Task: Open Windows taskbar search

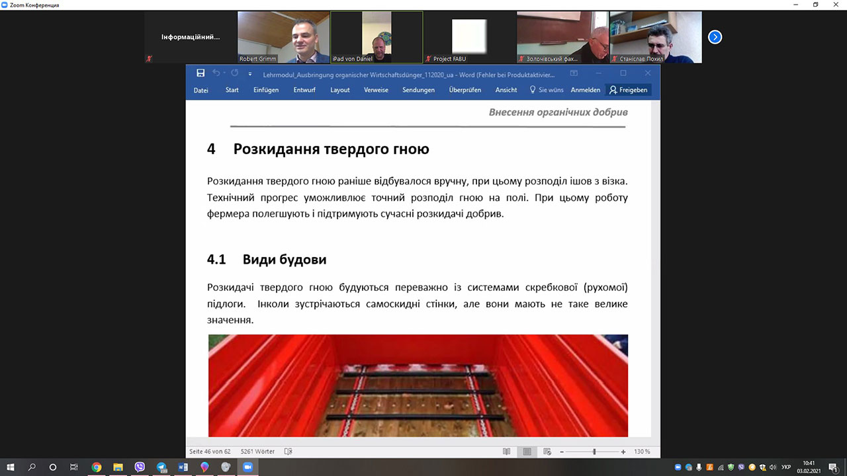Action: pos(32,467)
